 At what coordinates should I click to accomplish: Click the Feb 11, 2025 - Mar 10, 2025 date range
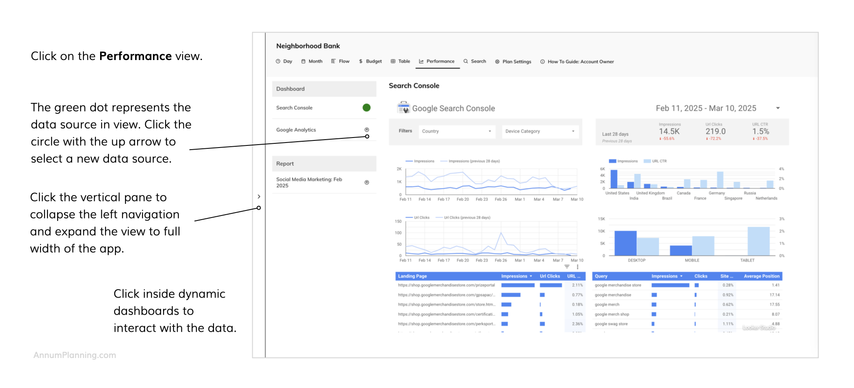[706, 108]
